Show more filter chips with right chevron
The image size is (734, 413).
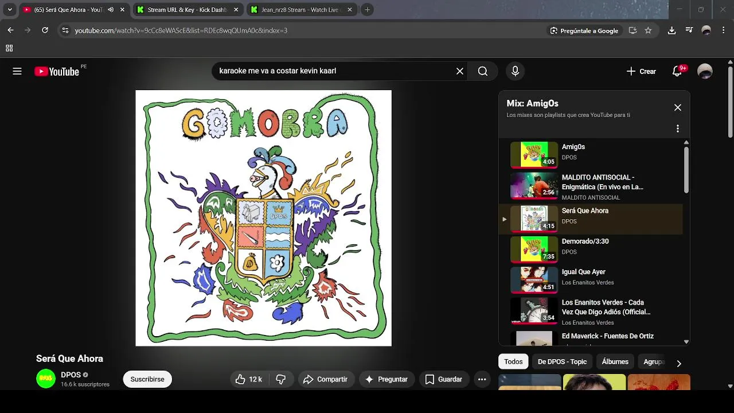(679, 363)
